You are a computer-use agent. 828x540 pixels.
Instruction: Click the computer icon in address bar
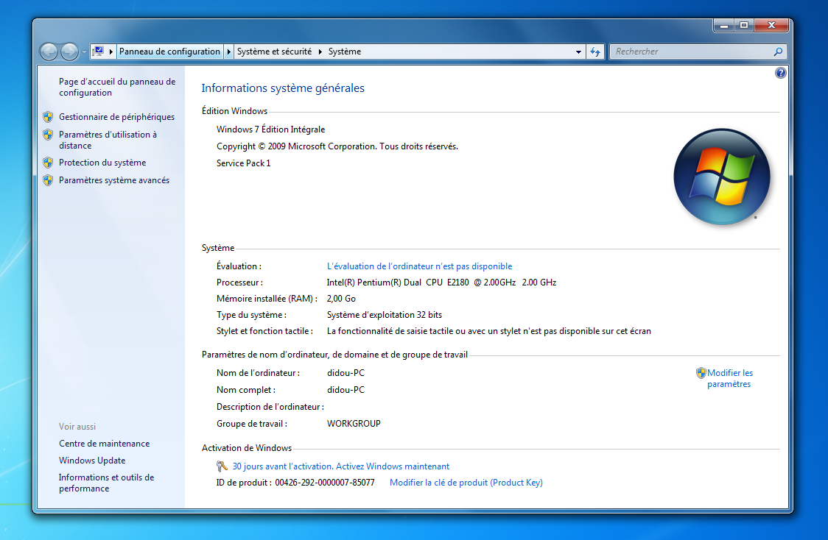(x=98, y=51)
